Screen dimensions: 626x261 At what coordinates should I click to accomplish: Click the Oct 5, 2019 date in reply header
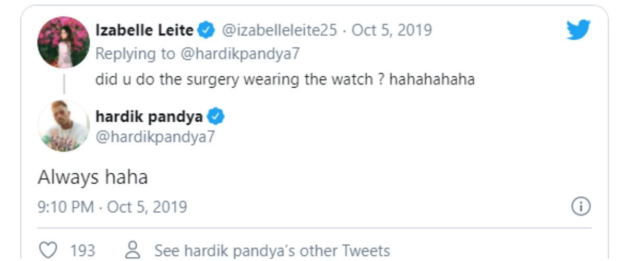(x=392, y=31)
